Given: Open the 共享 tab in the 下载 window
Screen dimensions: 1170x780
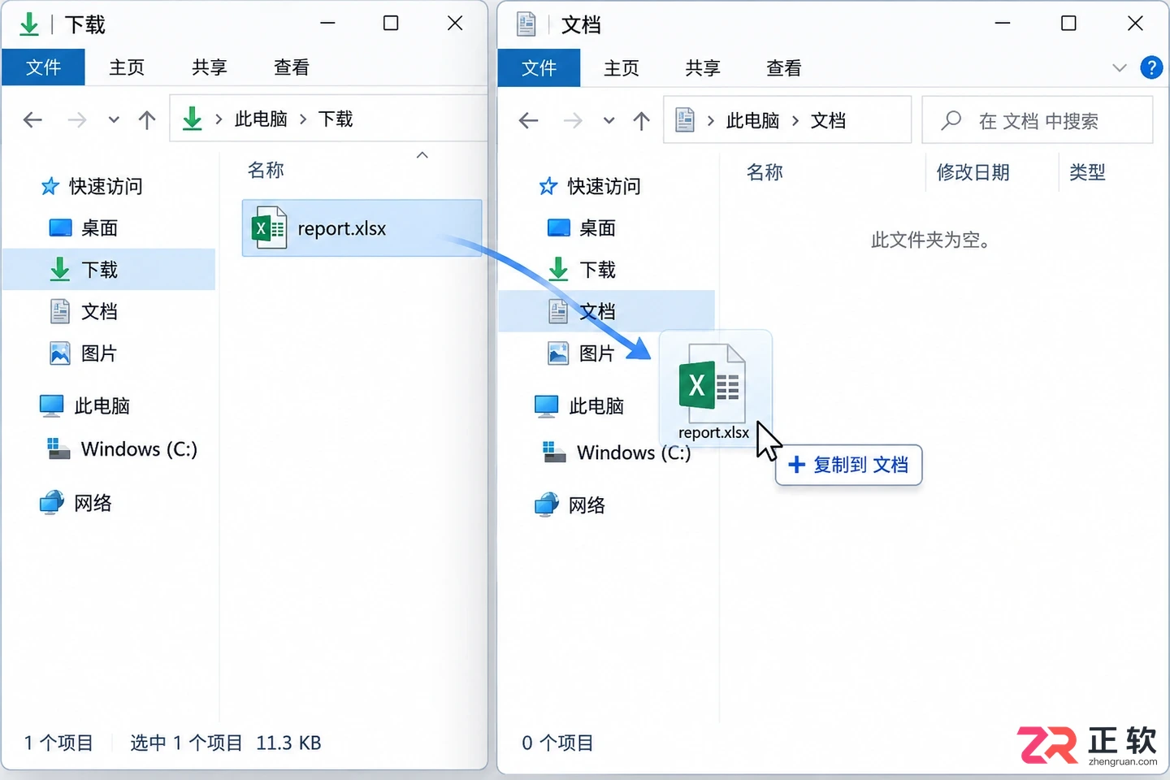Looking at the screenshot, I should [x=209, y=67].
